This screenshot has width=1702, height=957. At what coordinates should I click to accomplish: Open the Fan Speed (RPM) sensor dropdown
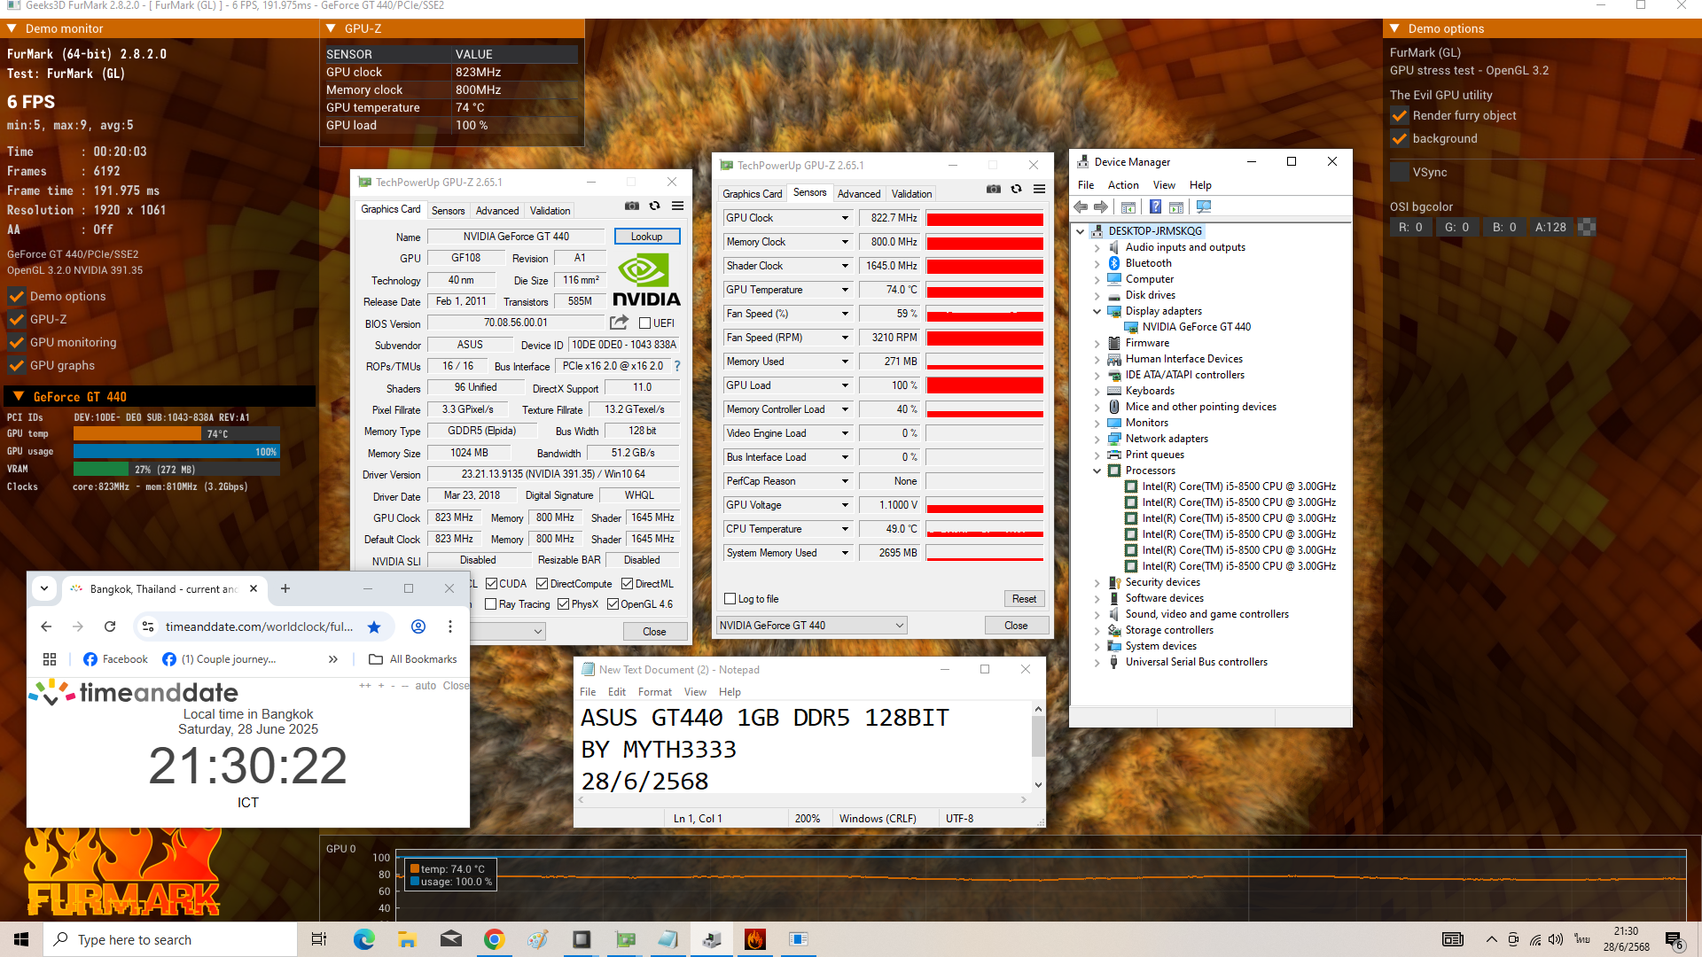tap(845, 338)
